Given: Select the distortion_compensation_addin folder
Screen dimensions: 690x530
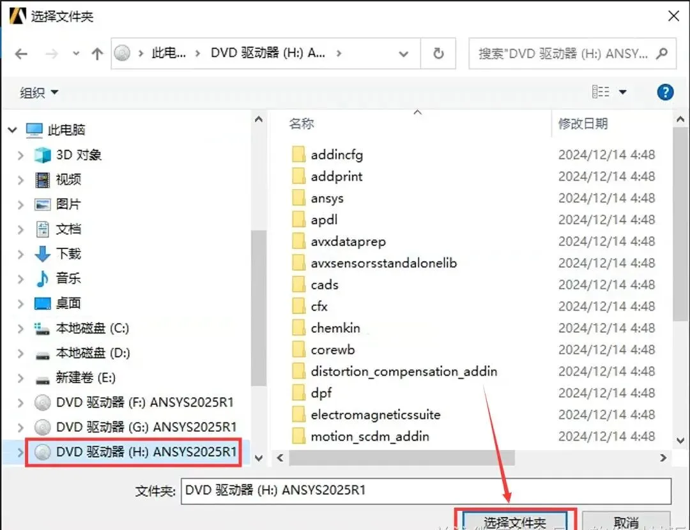Looking at the screenshot, I should 404,371.
